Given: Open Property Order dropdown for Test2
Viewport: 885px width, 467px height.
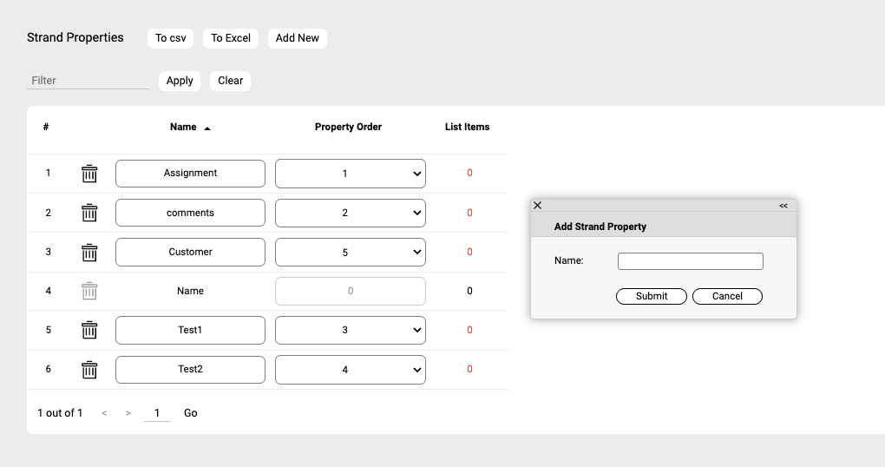Looking at the screenshot, I should point(350,370).
